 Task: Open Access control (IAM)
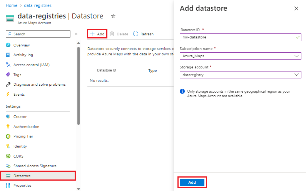pyautogui.click(x=32, y=65)
